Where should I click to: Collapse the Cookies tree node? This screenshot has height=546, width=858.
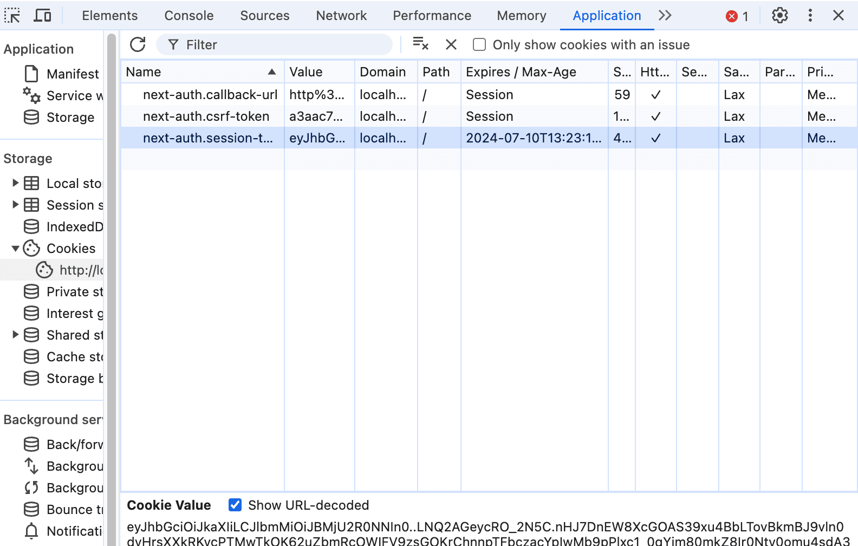click(16, 249)
